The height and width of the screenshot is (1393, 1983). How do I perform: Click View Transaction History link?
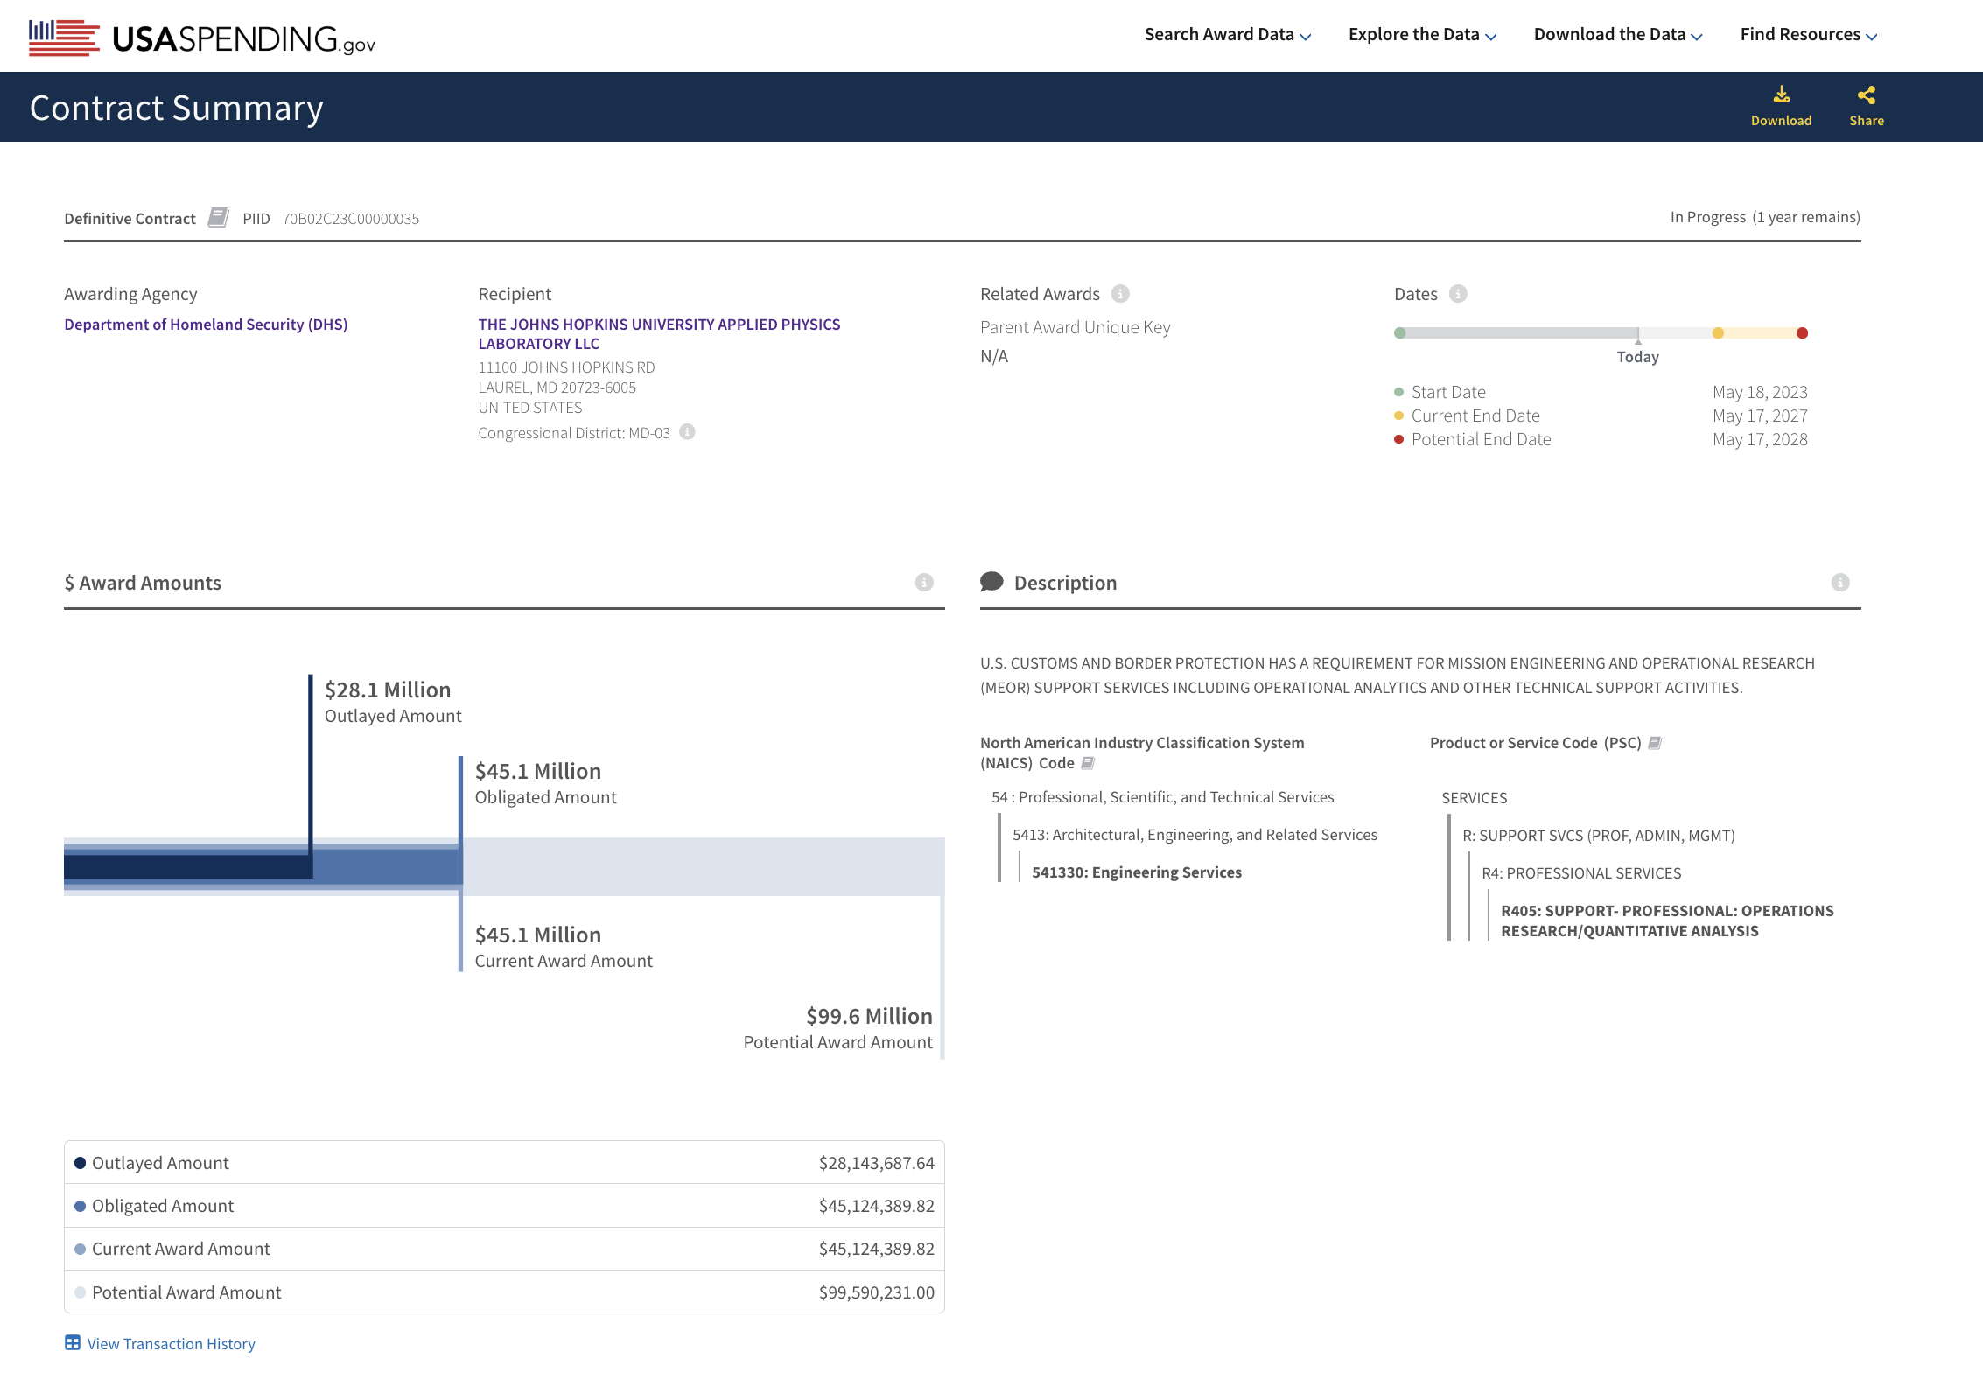coord(172,1344)
